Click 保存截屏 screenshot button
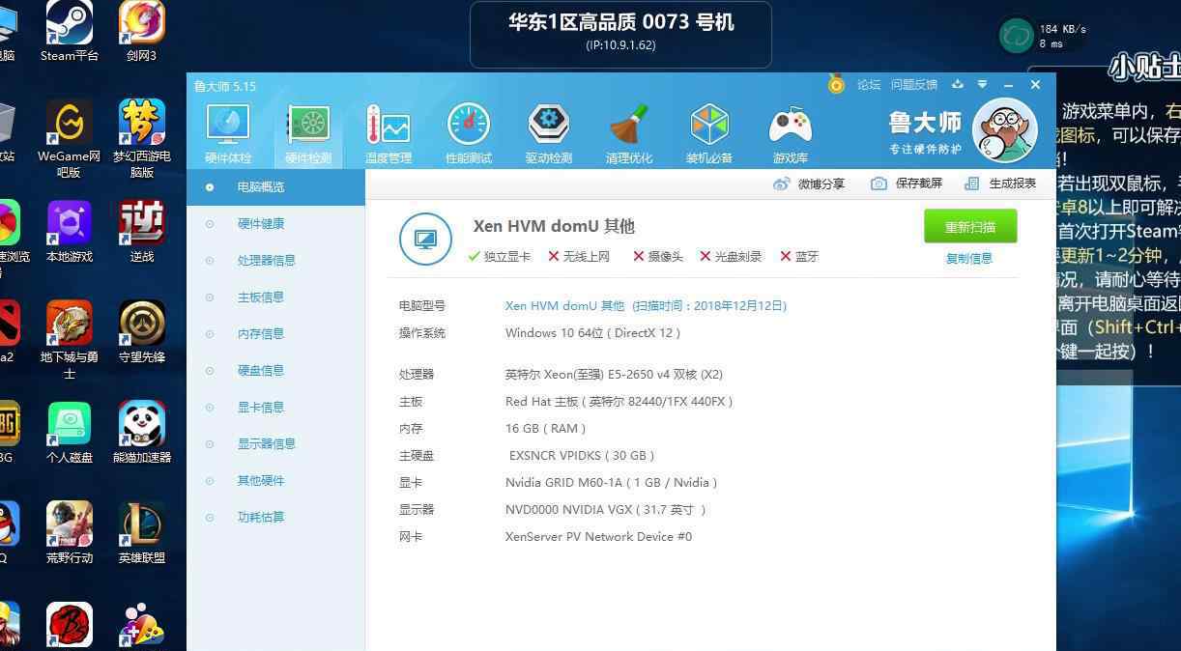 tap(907, 184)
